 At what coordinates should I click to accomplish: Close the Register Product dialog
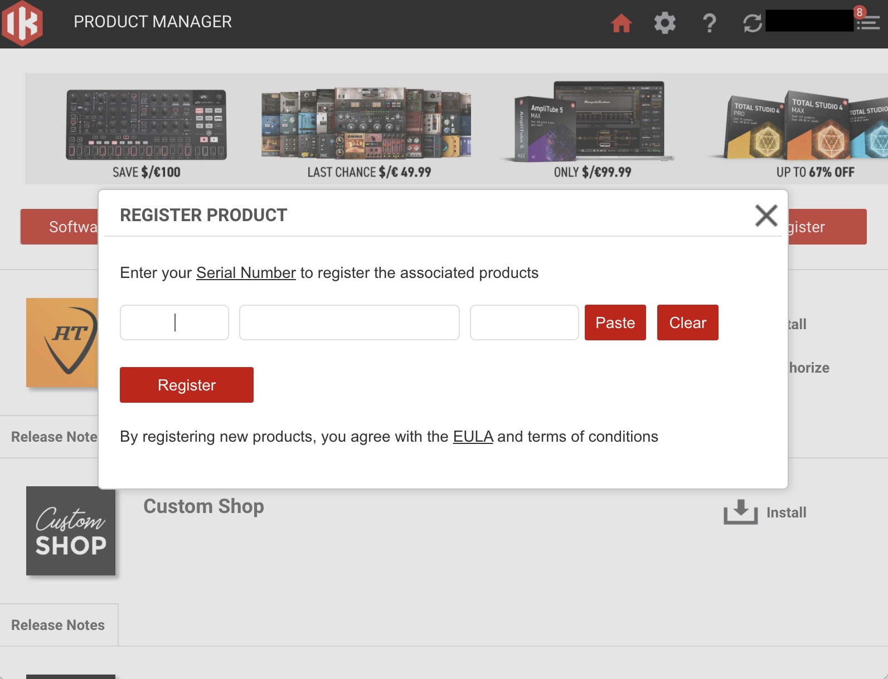tap(766, 215)
